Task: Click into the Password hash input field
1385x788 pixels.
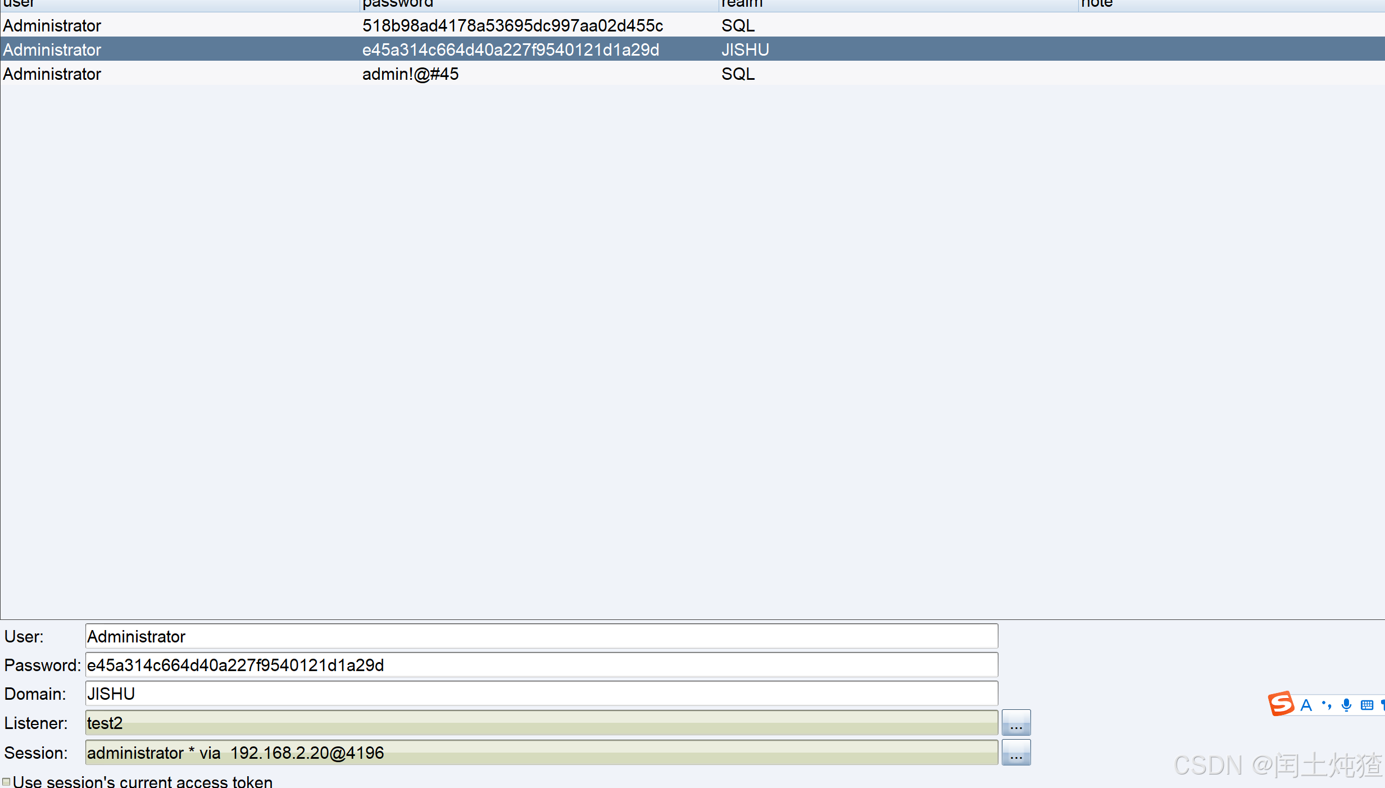Action: coord(541,665)
